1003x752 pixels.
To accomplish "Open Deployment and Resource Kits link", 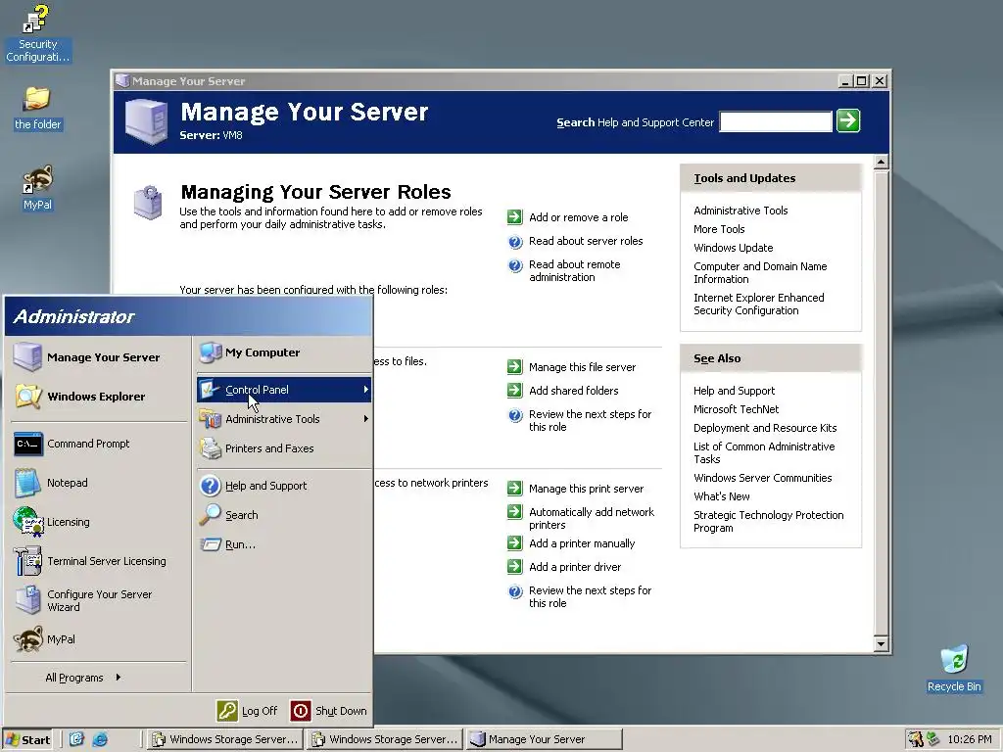I will point(765,428).
